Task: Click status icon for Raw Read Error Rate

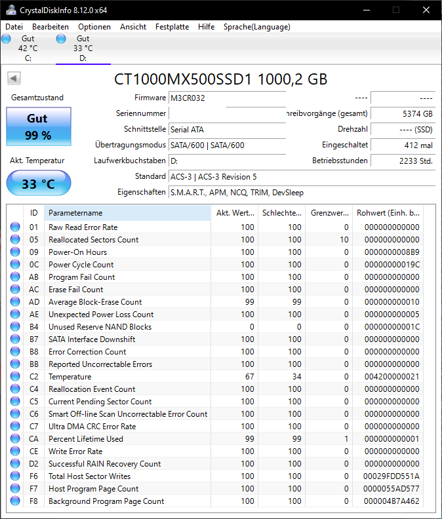Action: [15, 227]
